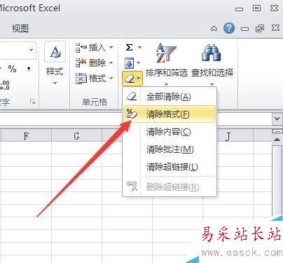Image resolution: width=283 pixels, height=263 pixels.
Task: Open Excel Help question mark icon
Action: (229, 28)
